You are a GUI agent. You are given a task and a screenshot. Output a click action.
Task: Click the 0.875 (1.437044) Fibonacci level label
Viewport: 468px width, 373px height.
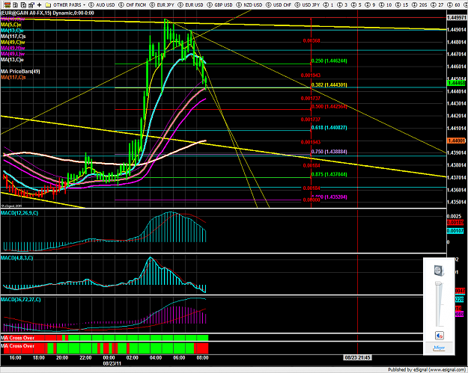(329, 175)
